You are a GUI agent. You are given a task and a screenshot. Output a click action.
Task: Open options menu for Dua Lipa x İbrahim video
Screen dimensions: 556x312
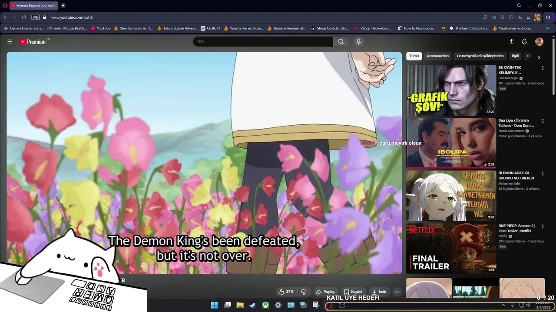coord(543,121)
